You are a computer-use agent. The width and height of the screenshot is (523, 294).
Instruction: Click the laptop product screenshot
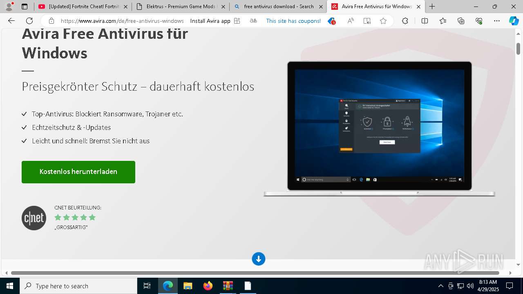click(x=379, y=129)
